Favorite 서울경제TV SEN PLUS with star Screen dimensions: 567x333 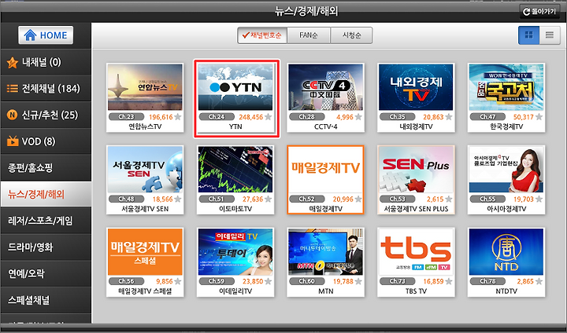(448, 199)
